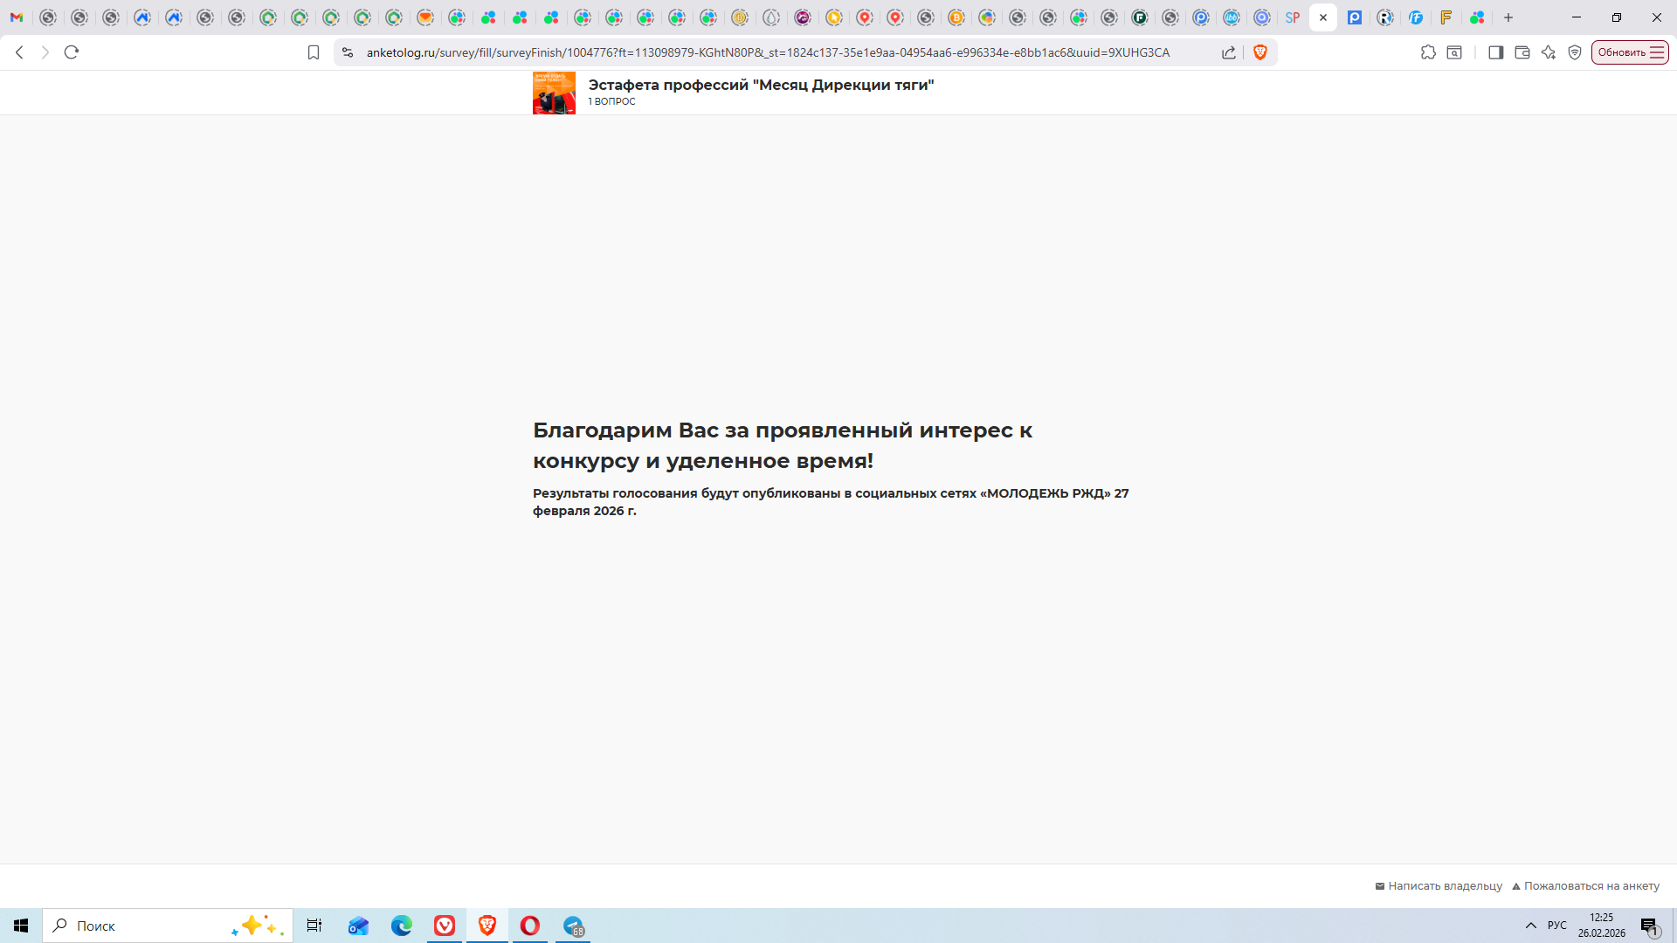Switch to the Gmail tab
Viewport: 1677px width, 943px height.
(17, 17)
